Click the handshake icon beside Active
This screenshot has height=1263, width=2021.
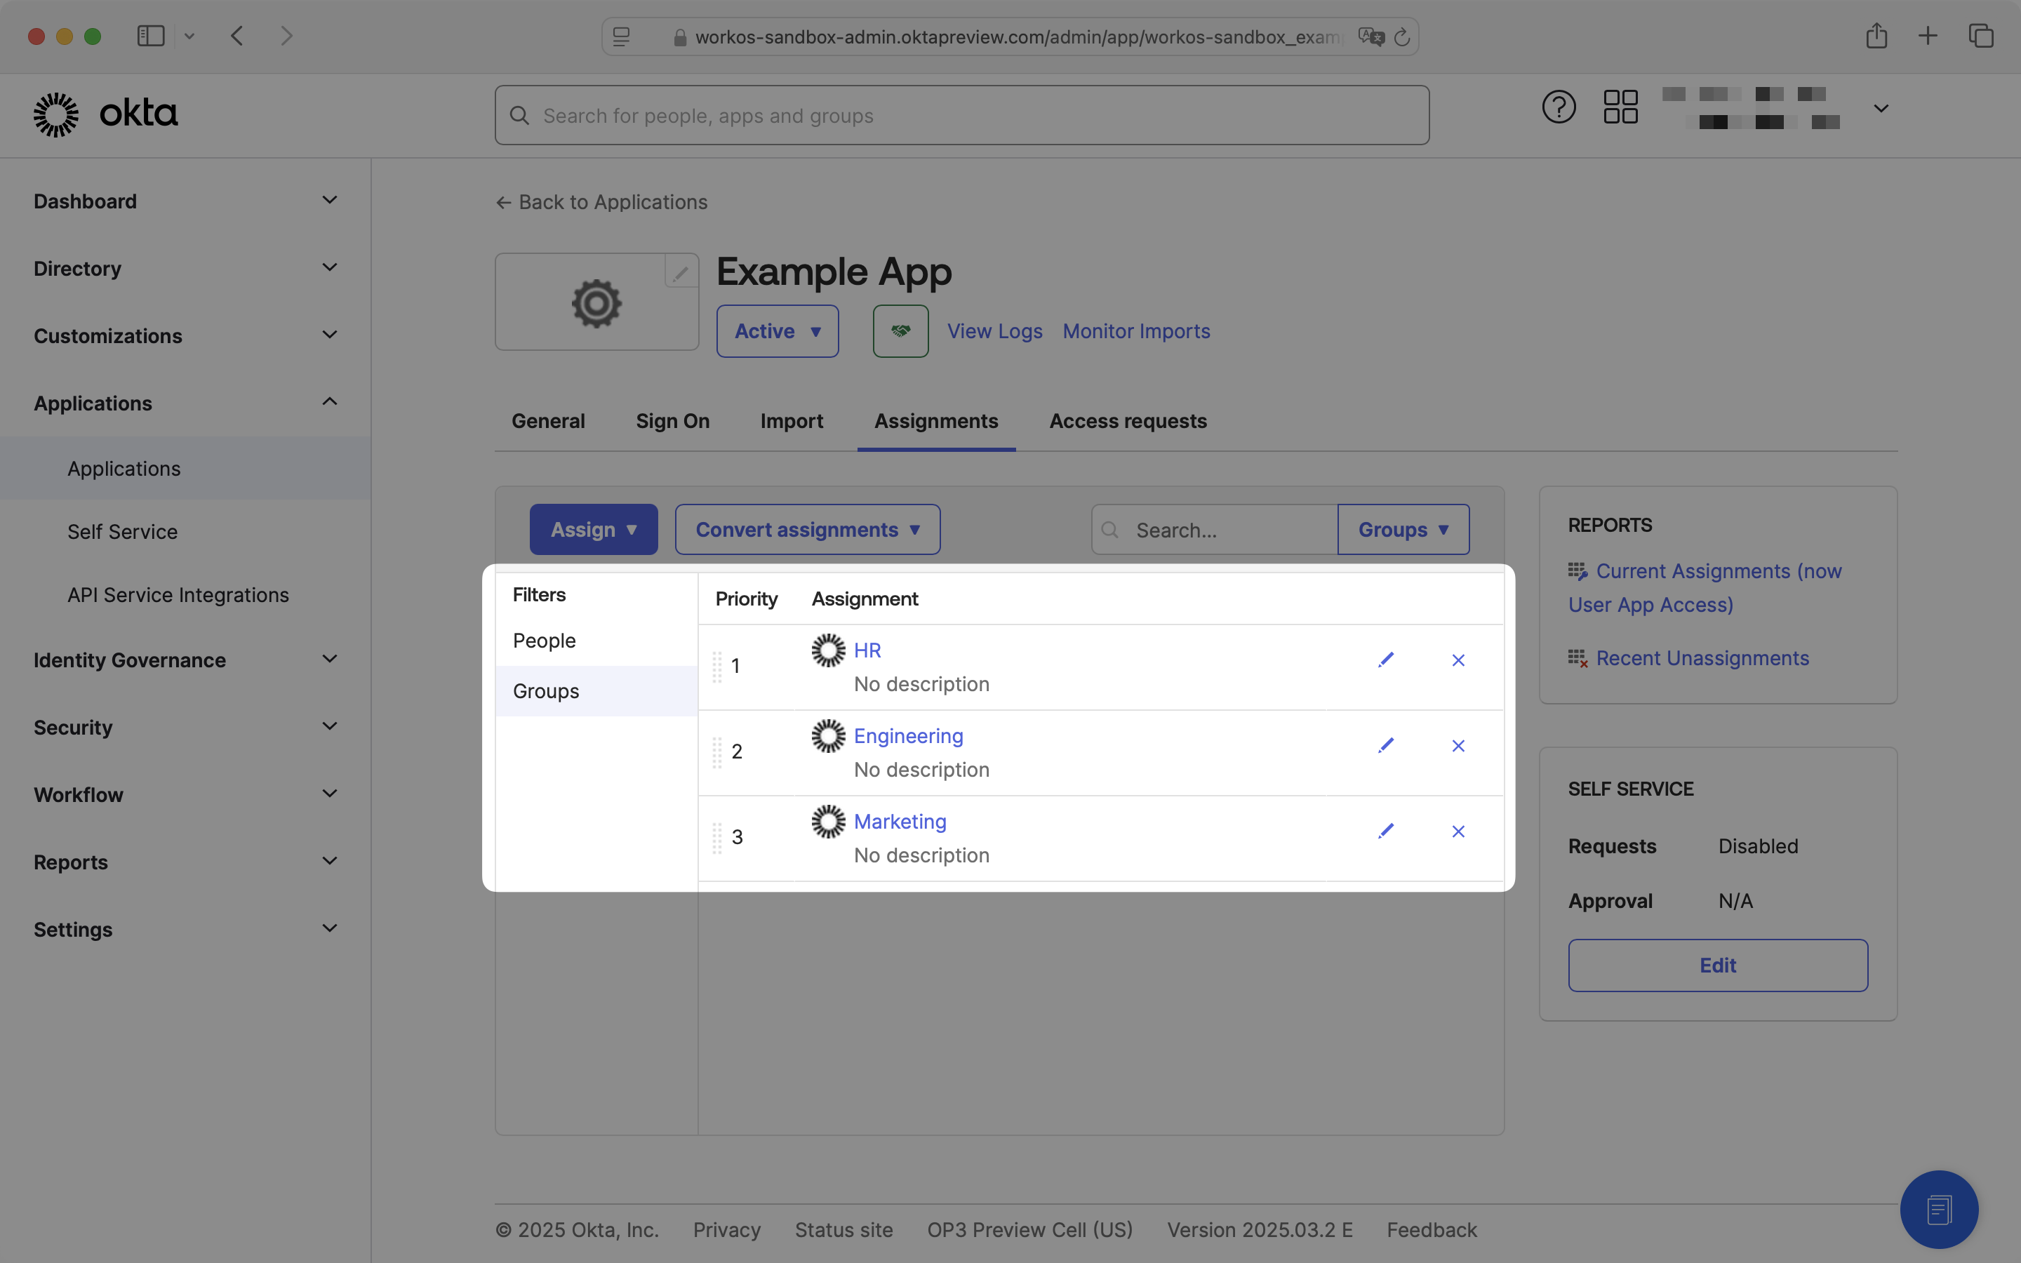click(x=900, y=330)
